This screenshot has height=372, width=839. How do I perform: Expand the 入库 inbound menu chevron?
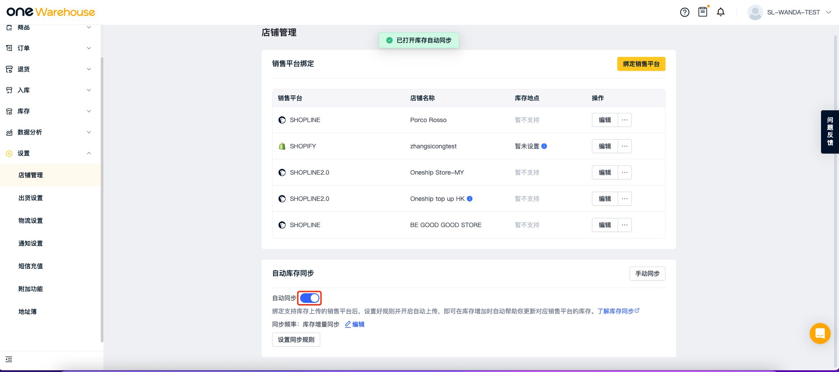89,90
